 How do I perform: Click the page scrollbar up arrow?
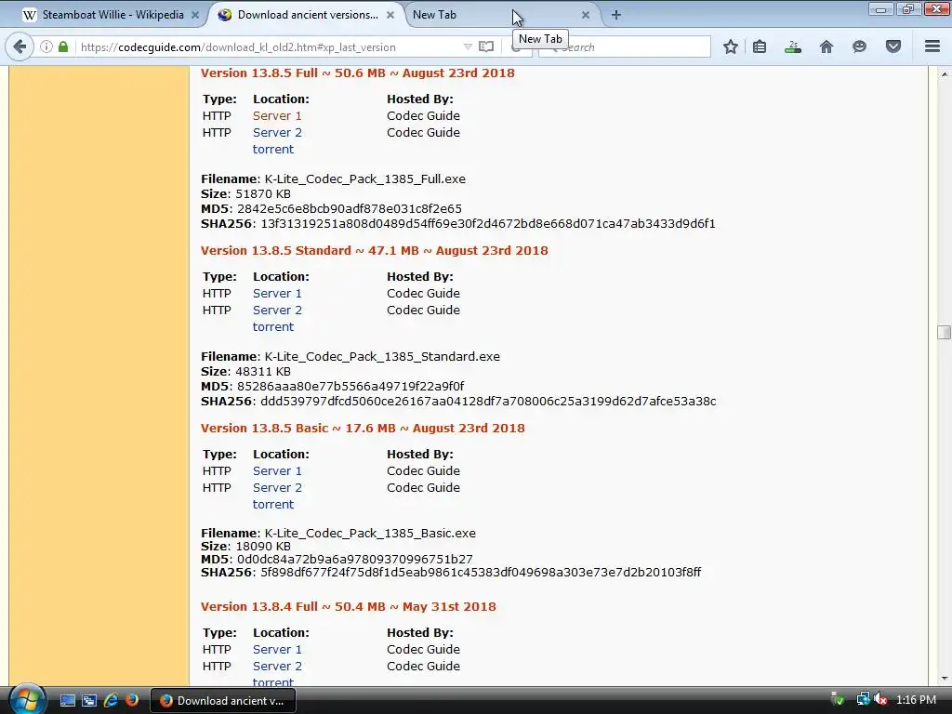click(x=944, y=74)
